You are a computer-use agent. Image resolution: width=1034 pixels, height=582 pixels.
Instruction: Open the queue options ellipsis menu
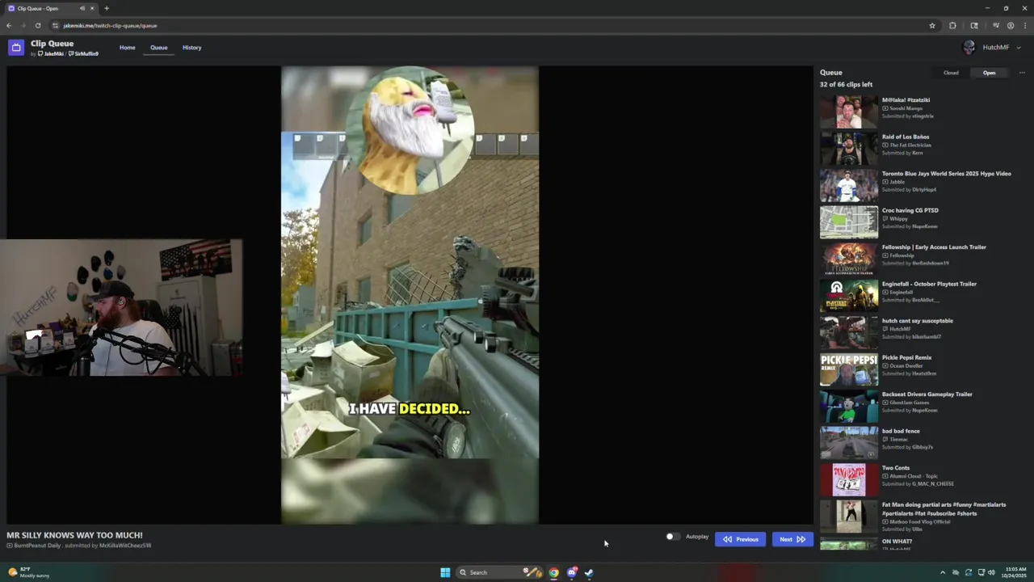click(x=1022, y=73)
